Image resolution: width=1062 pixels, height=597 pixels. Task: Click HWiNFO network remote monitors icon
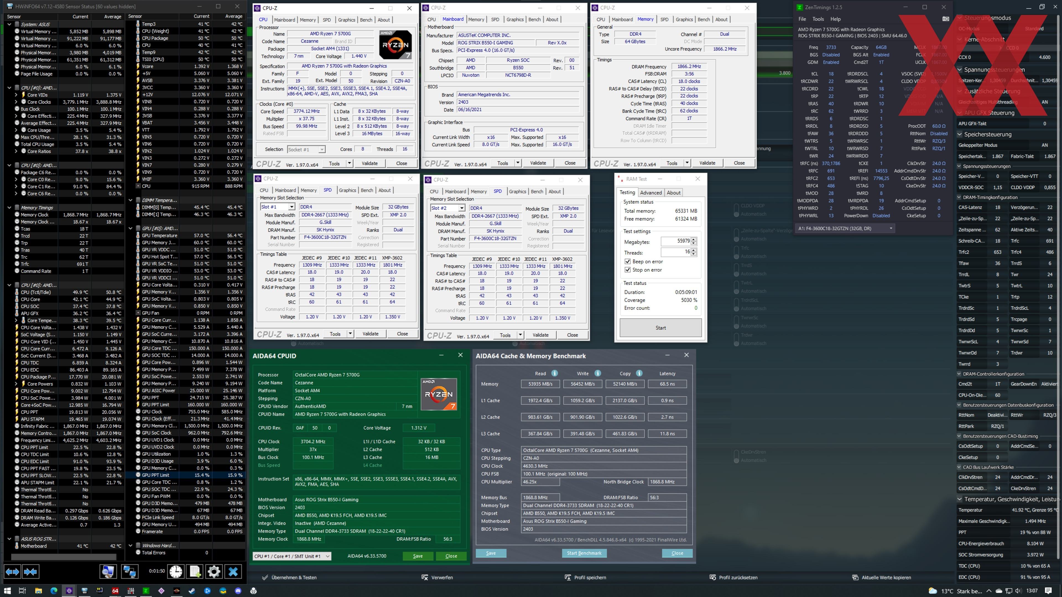[129, 572]
